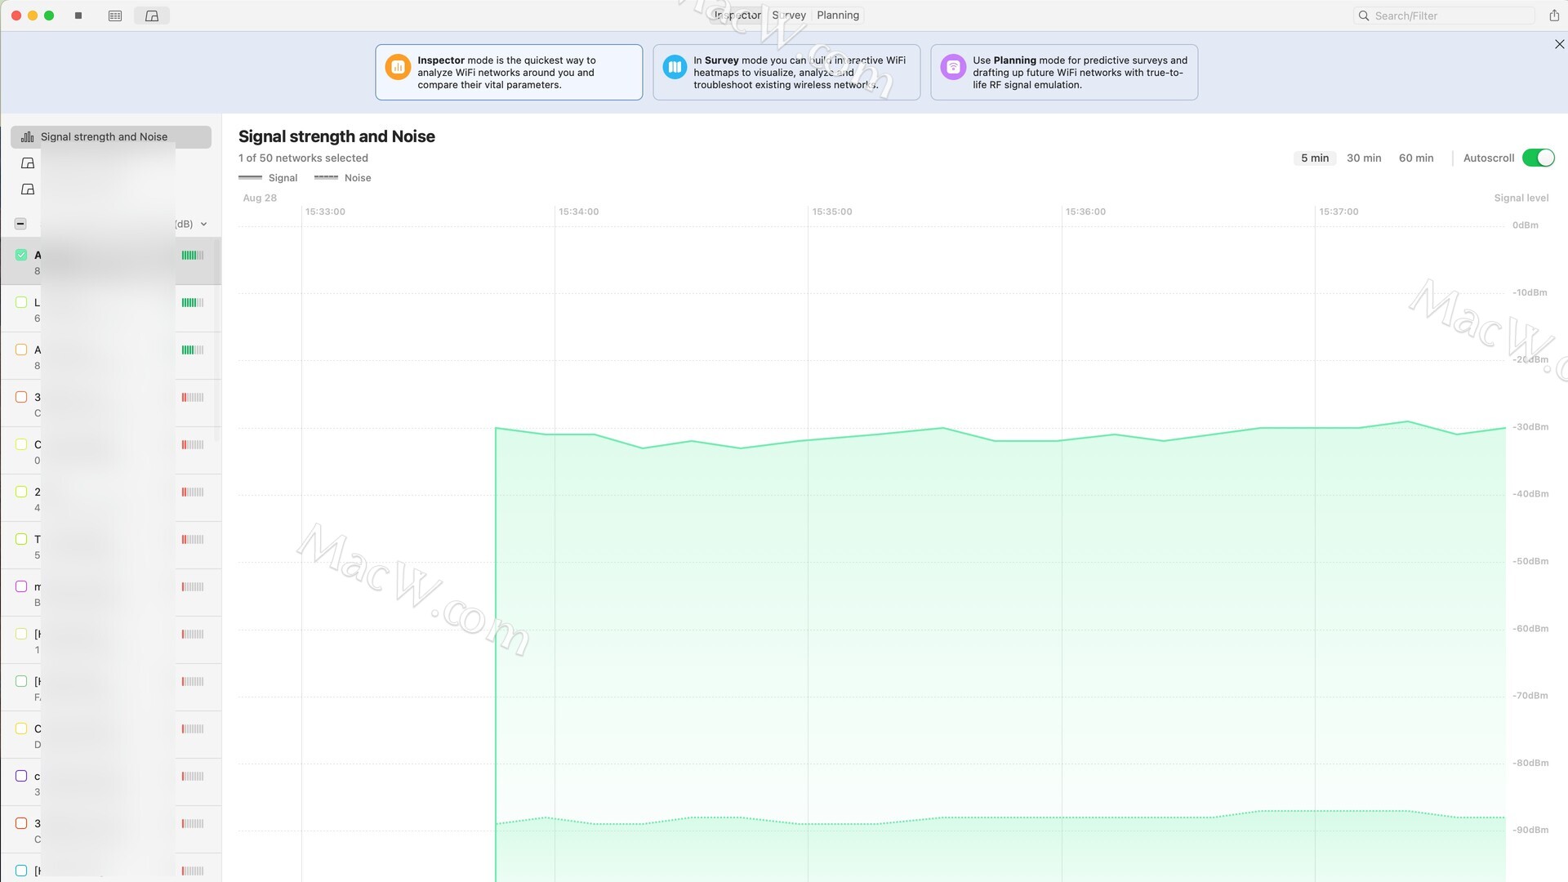1568x882 pixels.
Task: Switch to the Inspector tab
Action: [x=737, y=16]
